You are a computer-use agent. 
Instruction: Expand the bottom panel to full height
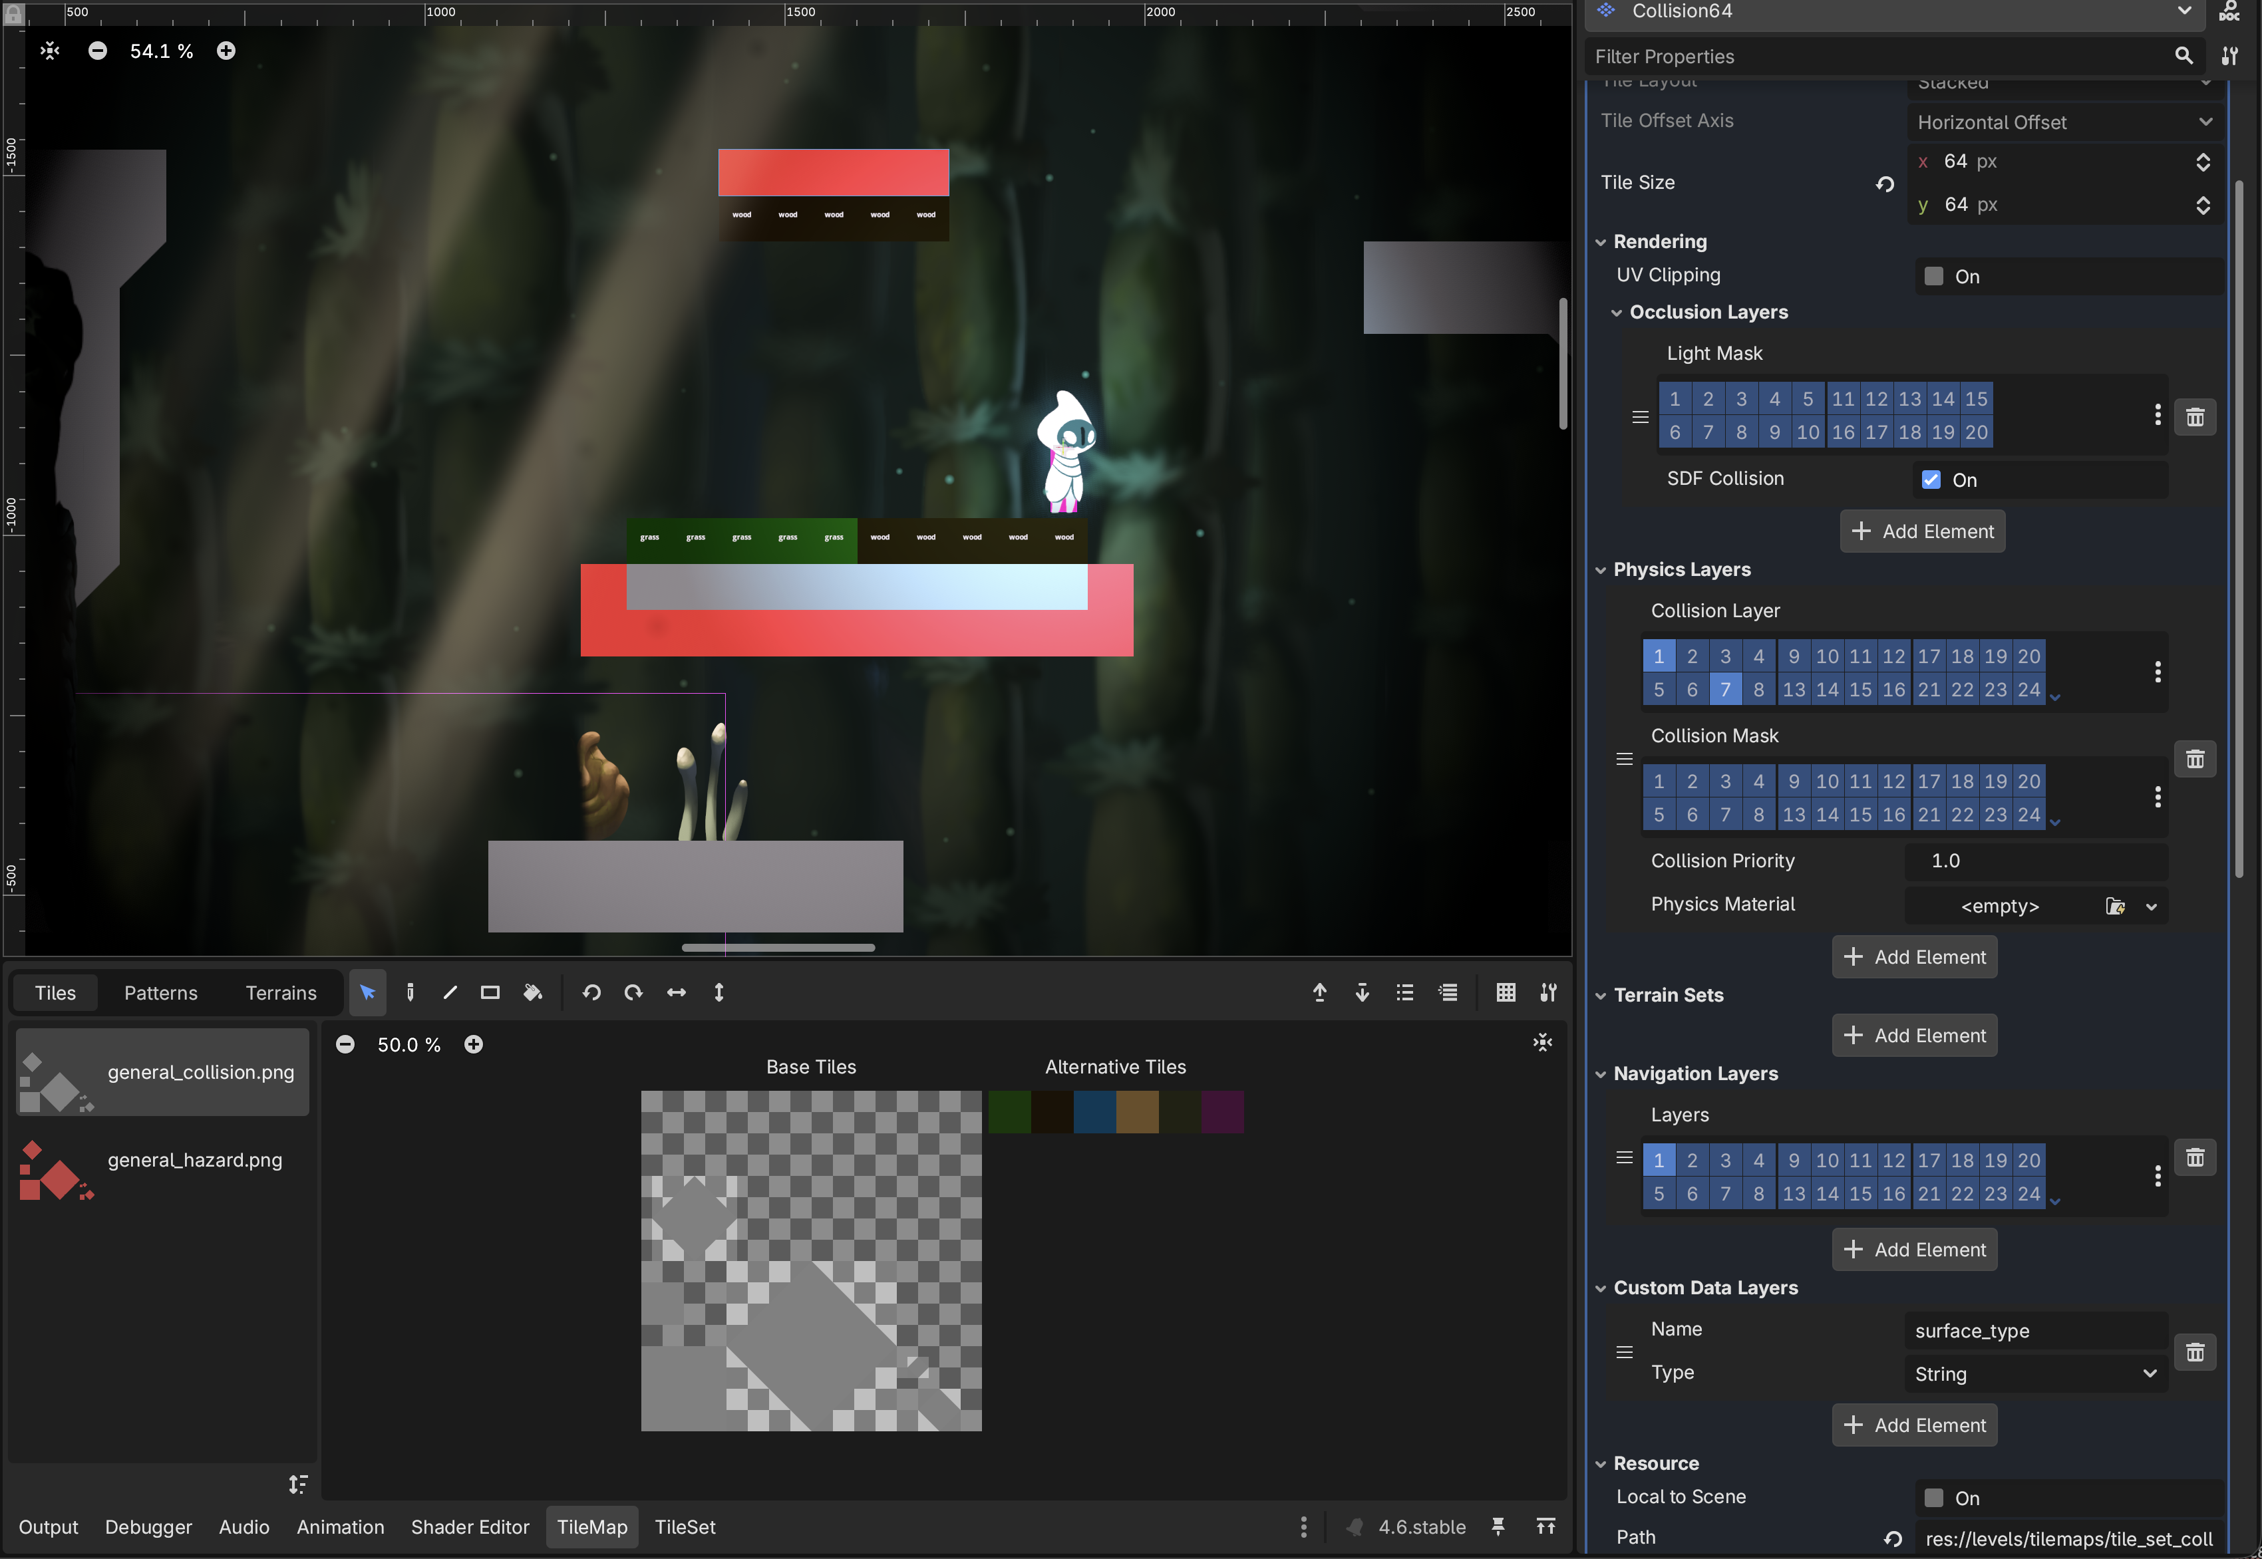(1545, 1527)
